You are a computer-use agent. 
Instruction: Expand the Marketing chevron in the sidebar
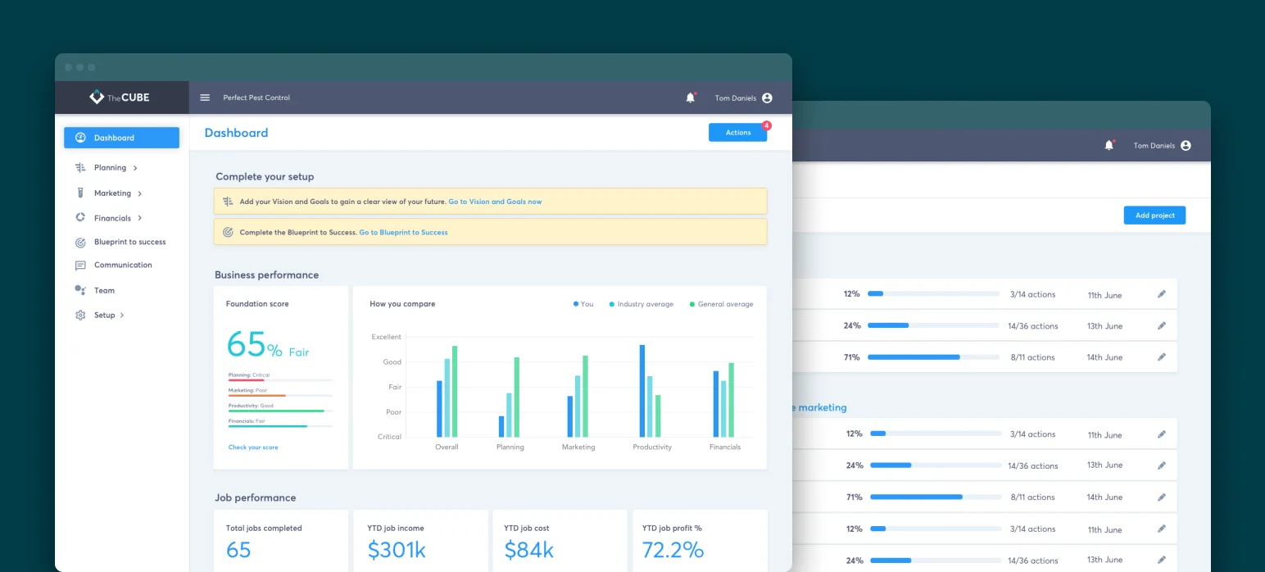[140, 193]
